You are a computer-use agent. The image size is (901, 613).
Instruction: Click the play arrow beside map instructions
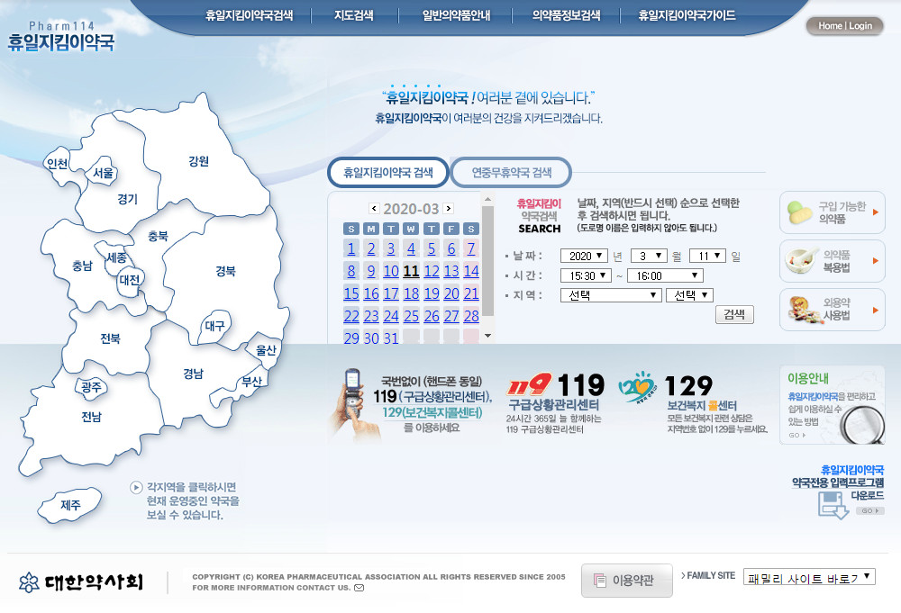pos(136,487)
